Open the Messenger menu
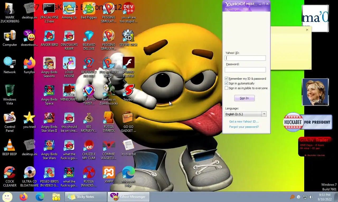The width and height of the screenshot is (338, 202). [x=232, y=9]
